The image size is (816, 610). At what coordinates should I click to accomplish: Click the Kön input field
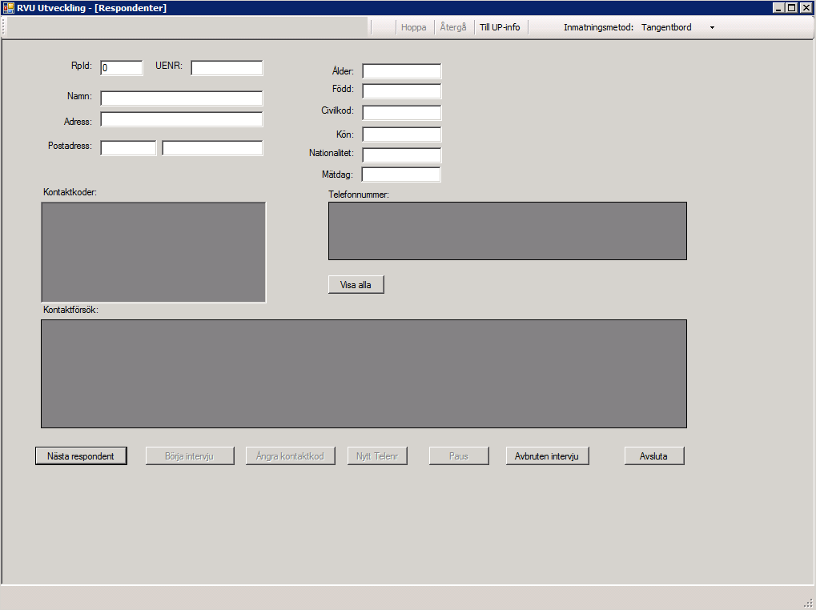(x=402, y=134)
